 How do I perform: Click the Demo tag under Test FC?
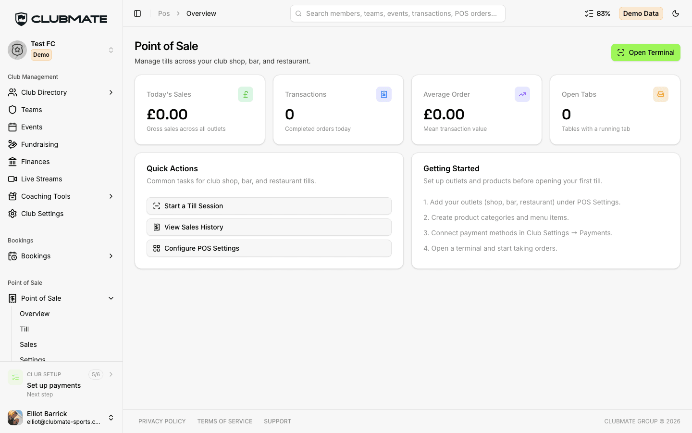[41, 55]
